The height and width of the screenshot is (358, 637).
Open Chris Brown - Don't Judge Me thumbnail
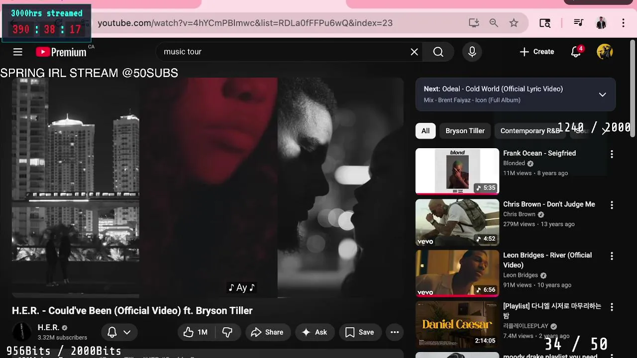[457, 222]
